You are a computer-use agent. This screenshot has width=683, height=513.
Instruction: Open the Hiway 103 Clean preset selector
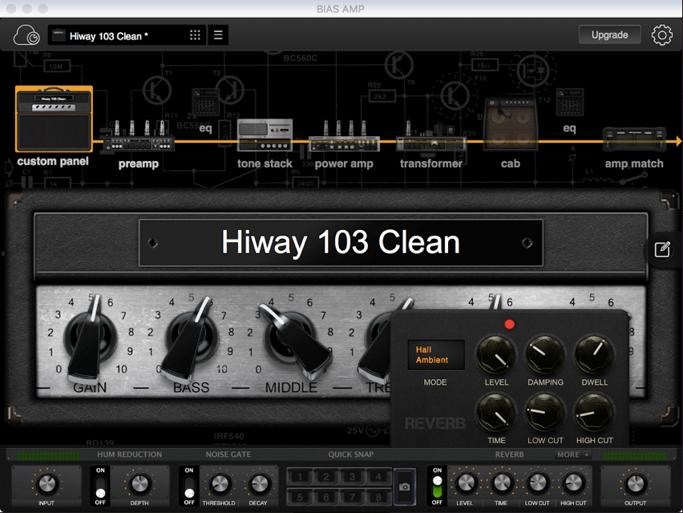pyautogui.click(x=116, y=35)
